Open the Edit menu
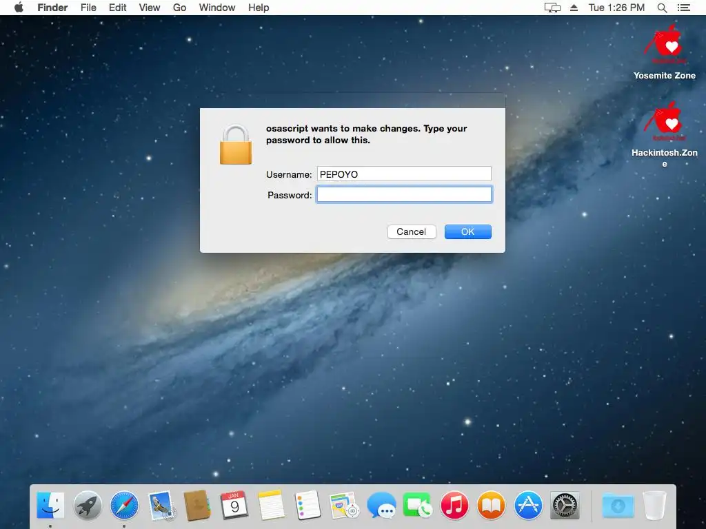Screen dimensions: 706x529 (117, 8)
